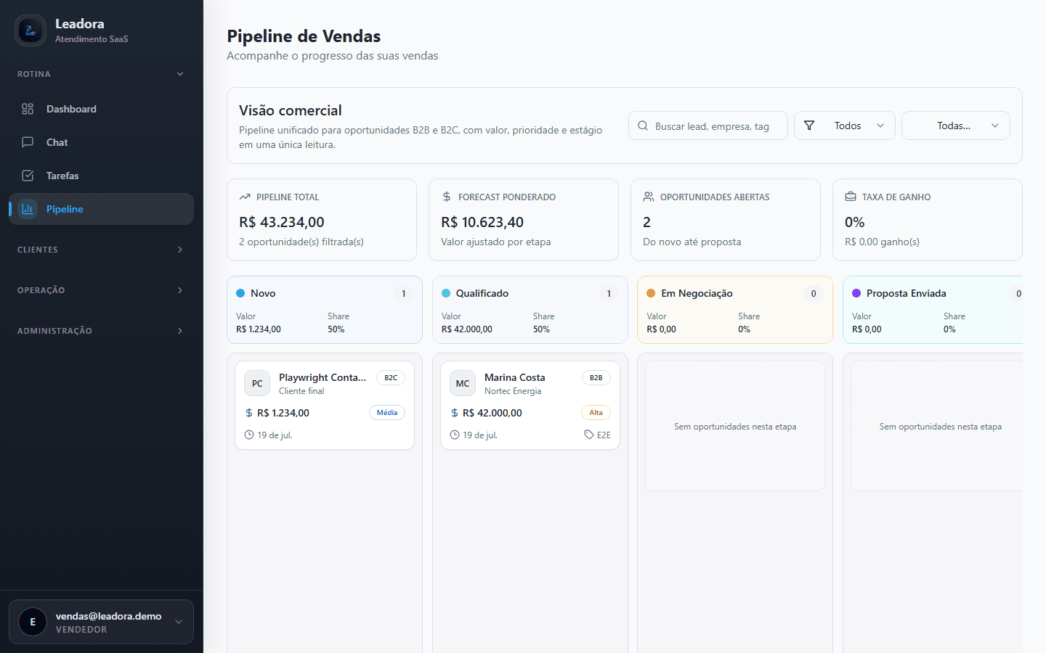The height and width of the screenshot is (653, 1046).
Task: Click the funnel filter icon
Action: click(x=809, y=126)
